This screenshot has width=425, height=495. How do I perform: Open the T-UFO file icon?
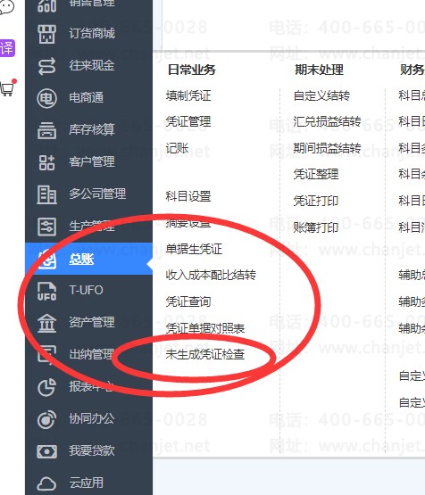point(46,291)
